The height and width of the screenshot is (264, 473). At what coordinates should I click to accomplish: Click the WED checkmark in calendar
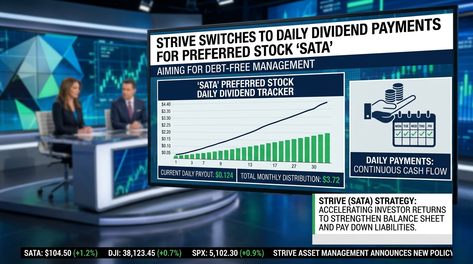414,133
